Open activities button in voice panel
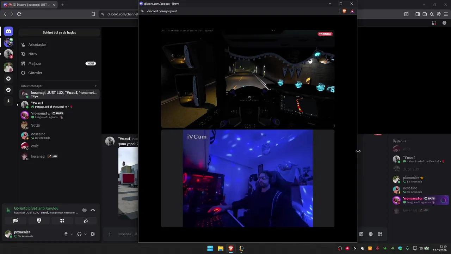451x254 pixels. pos(62,220)
